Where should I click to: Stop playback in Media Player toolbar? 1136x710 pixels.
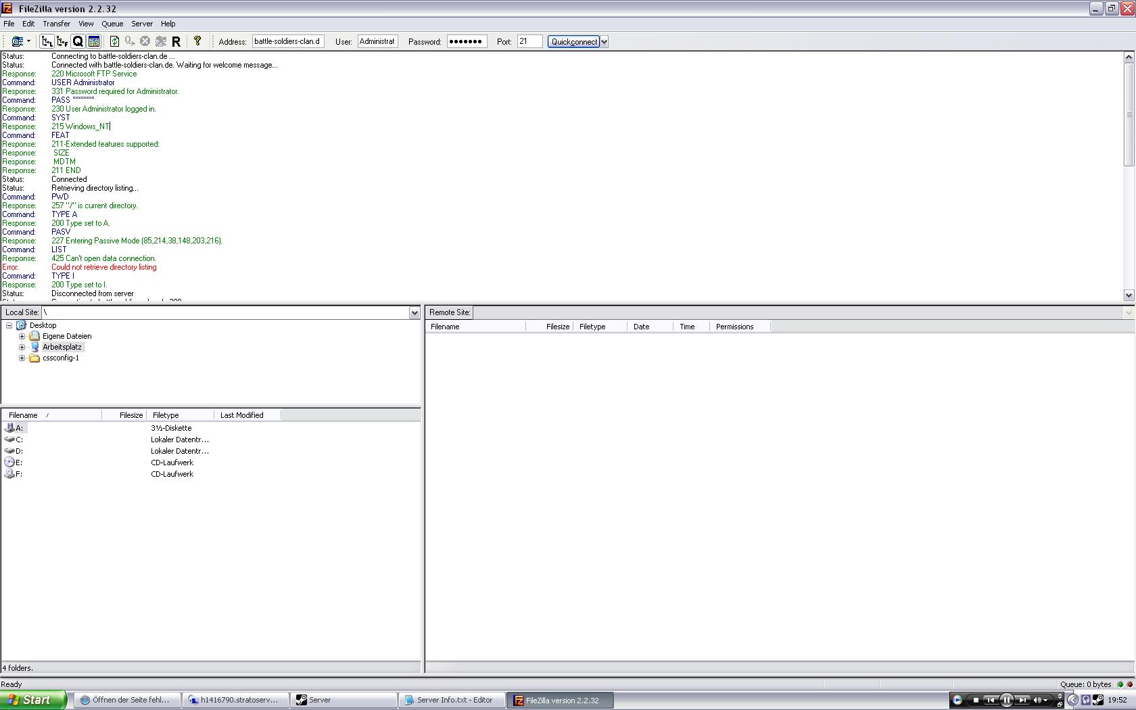[x=976, y=700]
